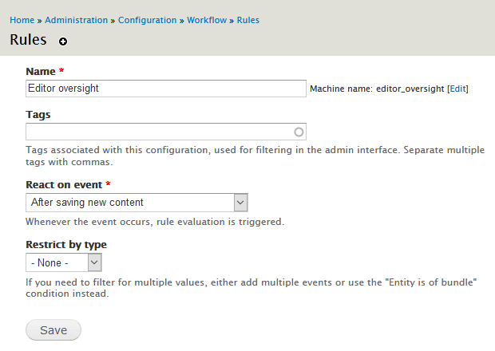Click the React on event label
This screenshot has height=351, width=495.
click(x=64, y=184)
